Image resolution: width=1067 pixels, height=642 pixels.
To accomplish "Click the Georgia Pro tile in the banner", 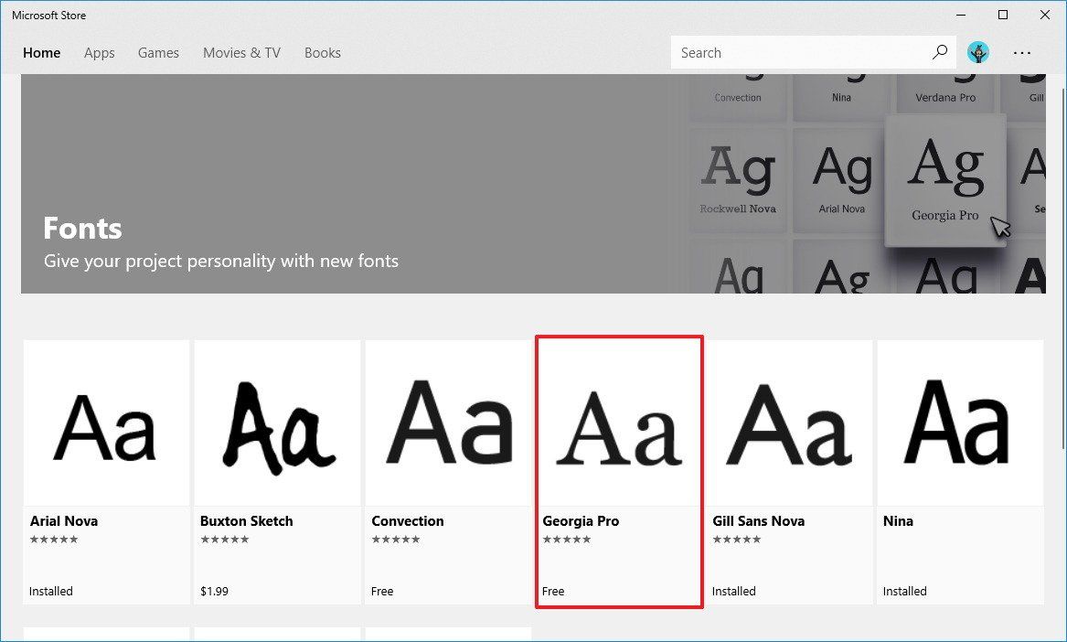I will click(x=945, y=178).
